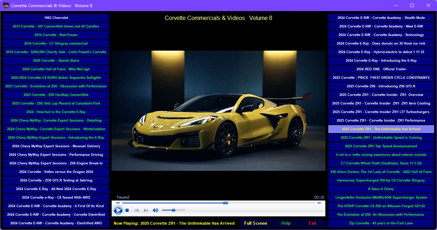Play "Corvette Insider ZR1 Overview"
Image resolution: width=437 pixels, height=230 pixels.
[x=381, y=95]
